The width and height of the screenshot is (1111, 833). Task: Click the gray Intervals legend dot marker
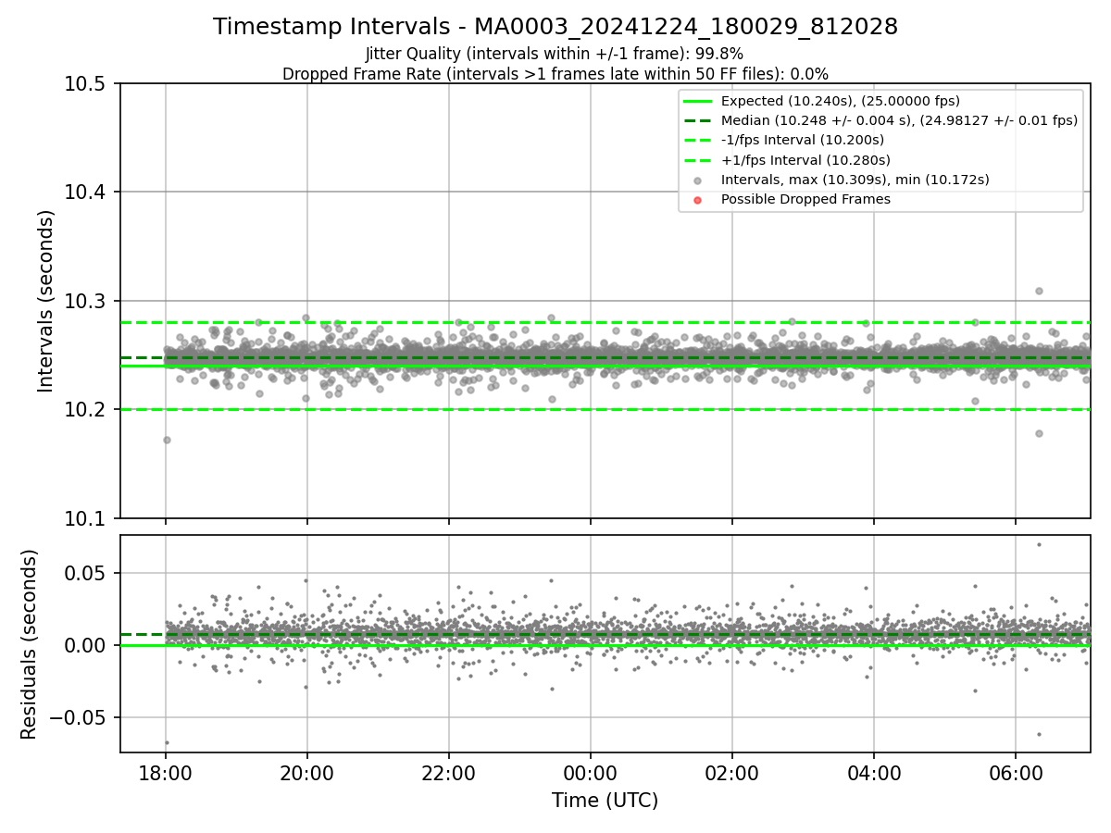pos(698,180)
